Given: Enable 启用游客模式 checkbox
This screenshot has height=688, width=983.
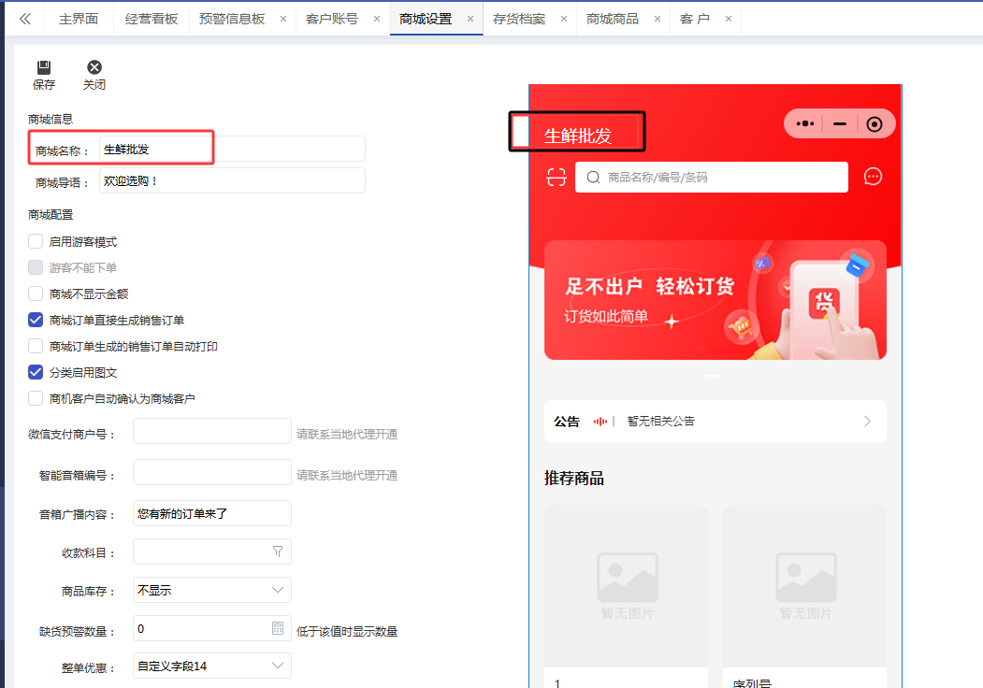Looking at the screenshot, I should [x=36, y=241].
